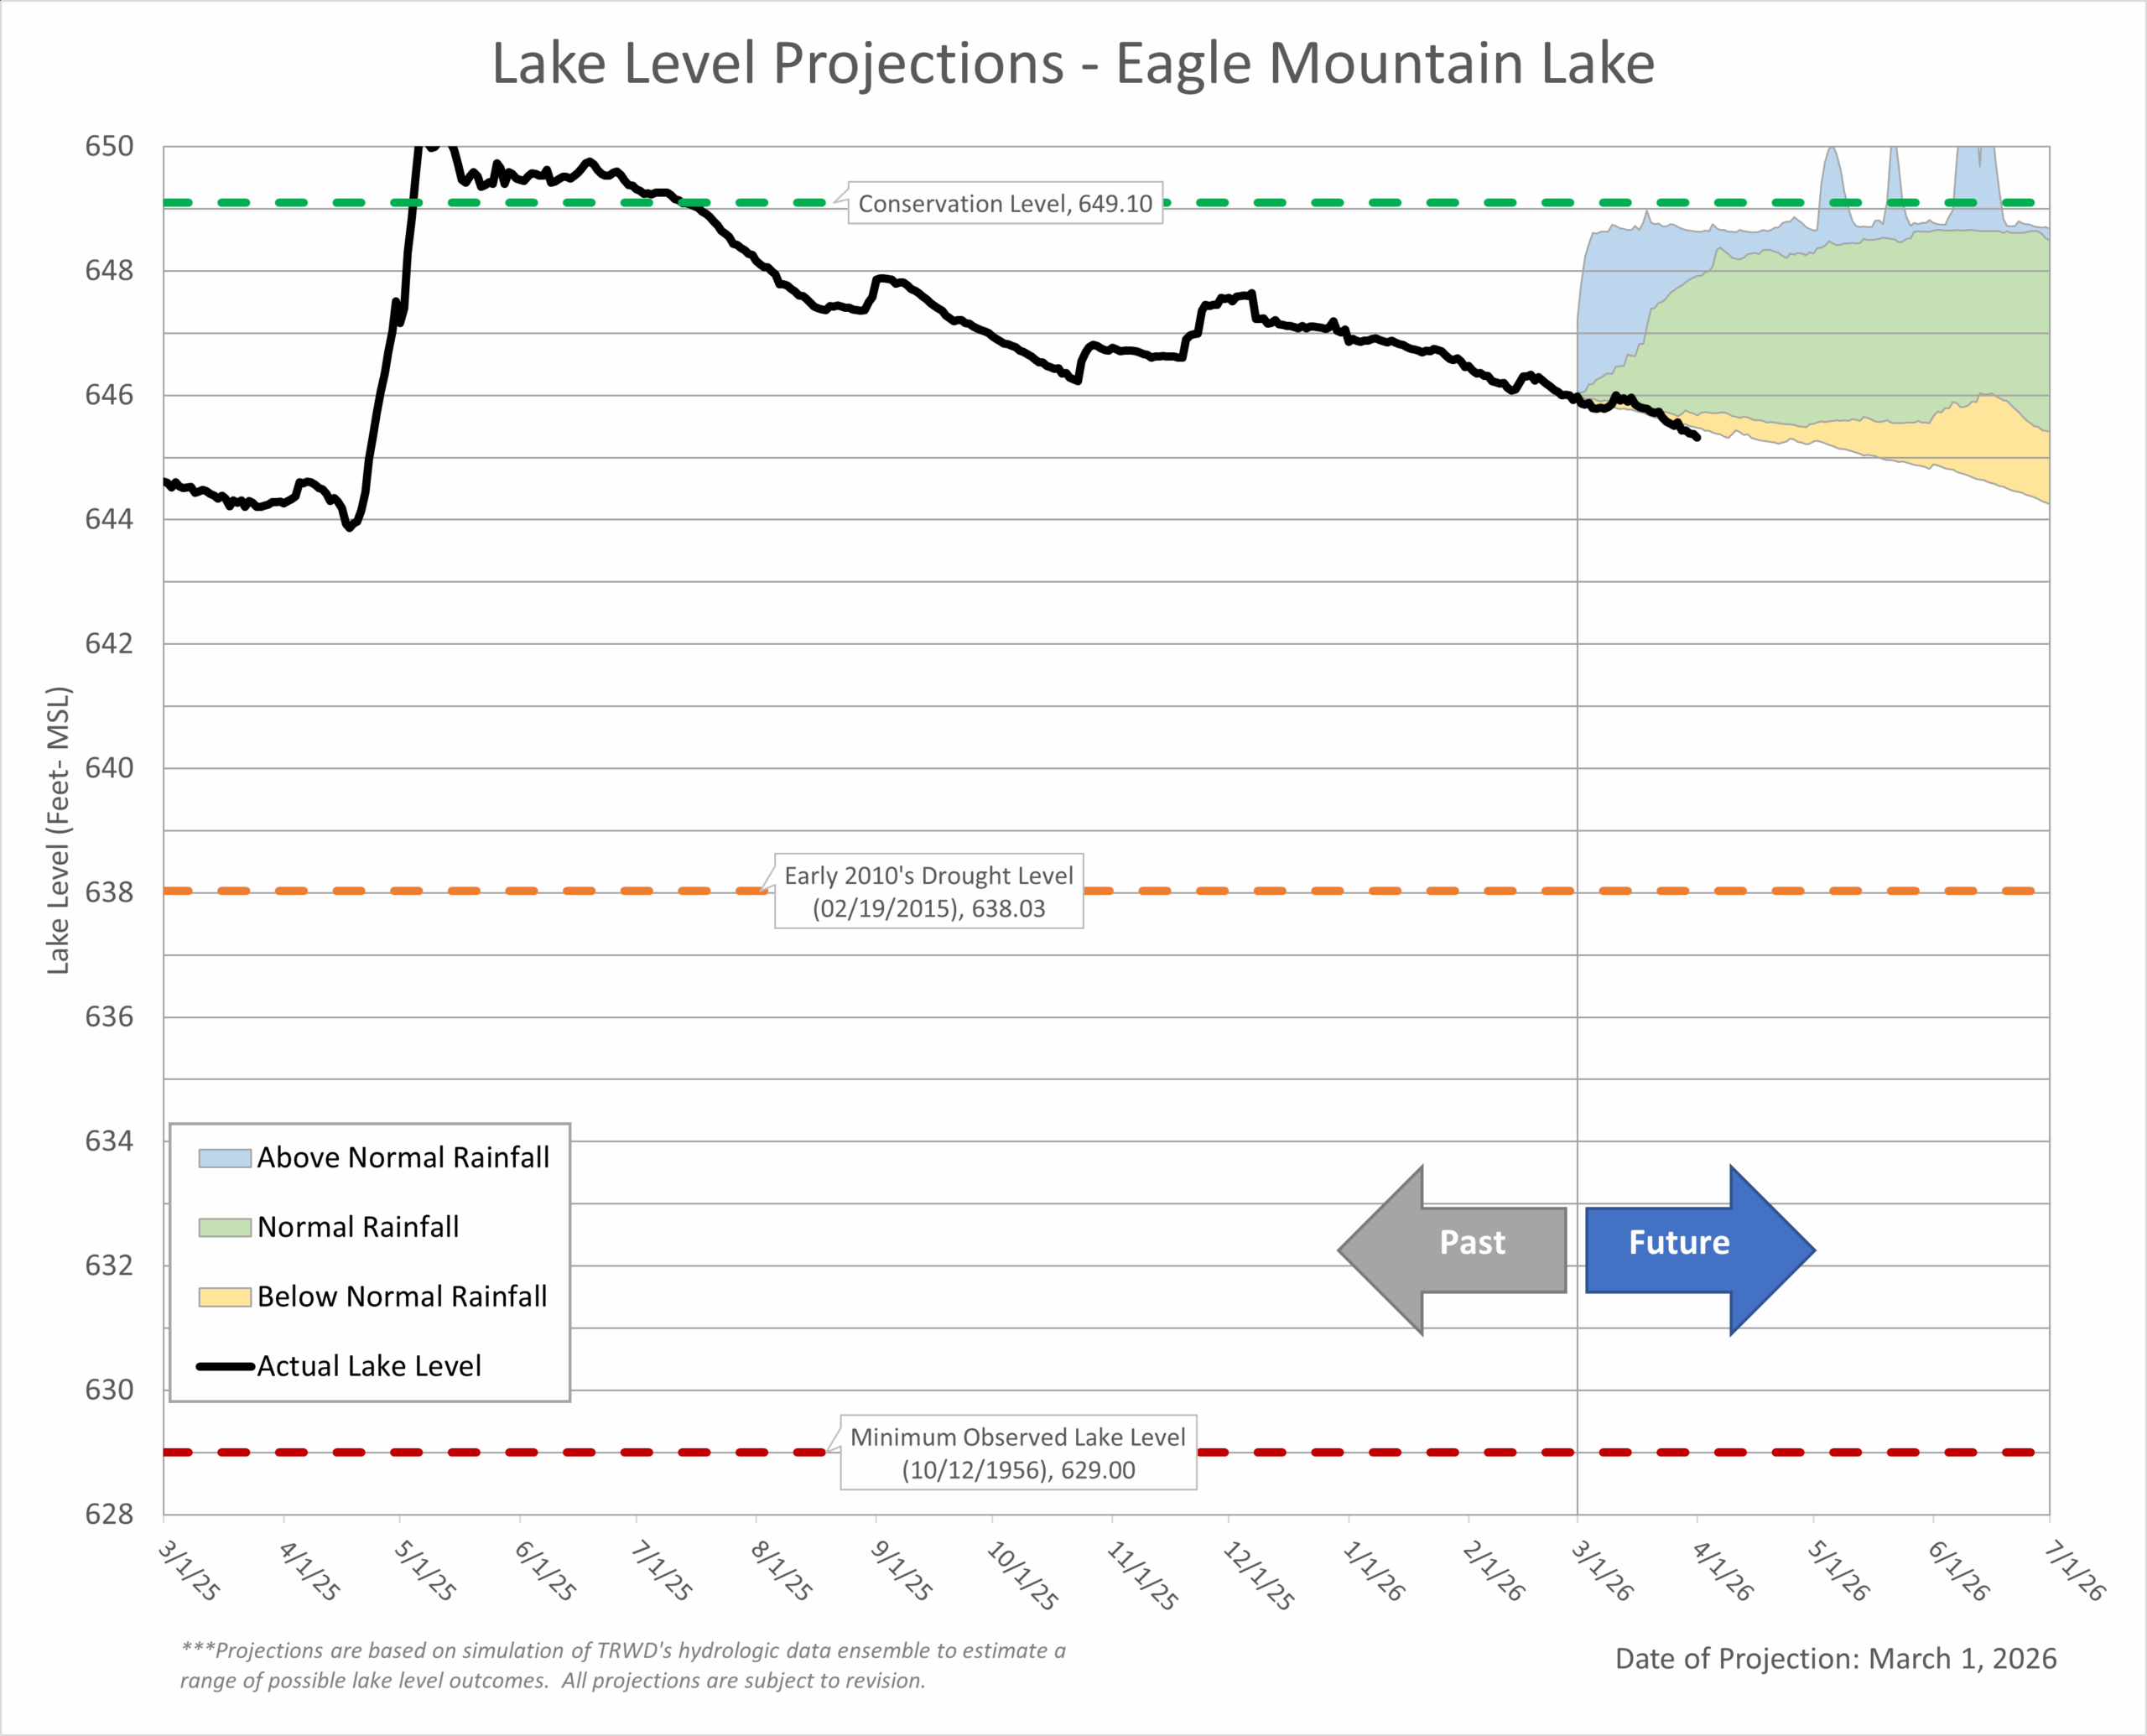Click the Date of Projection text
This screenshot has width=2147, height=1736.
(1835, 1658)
